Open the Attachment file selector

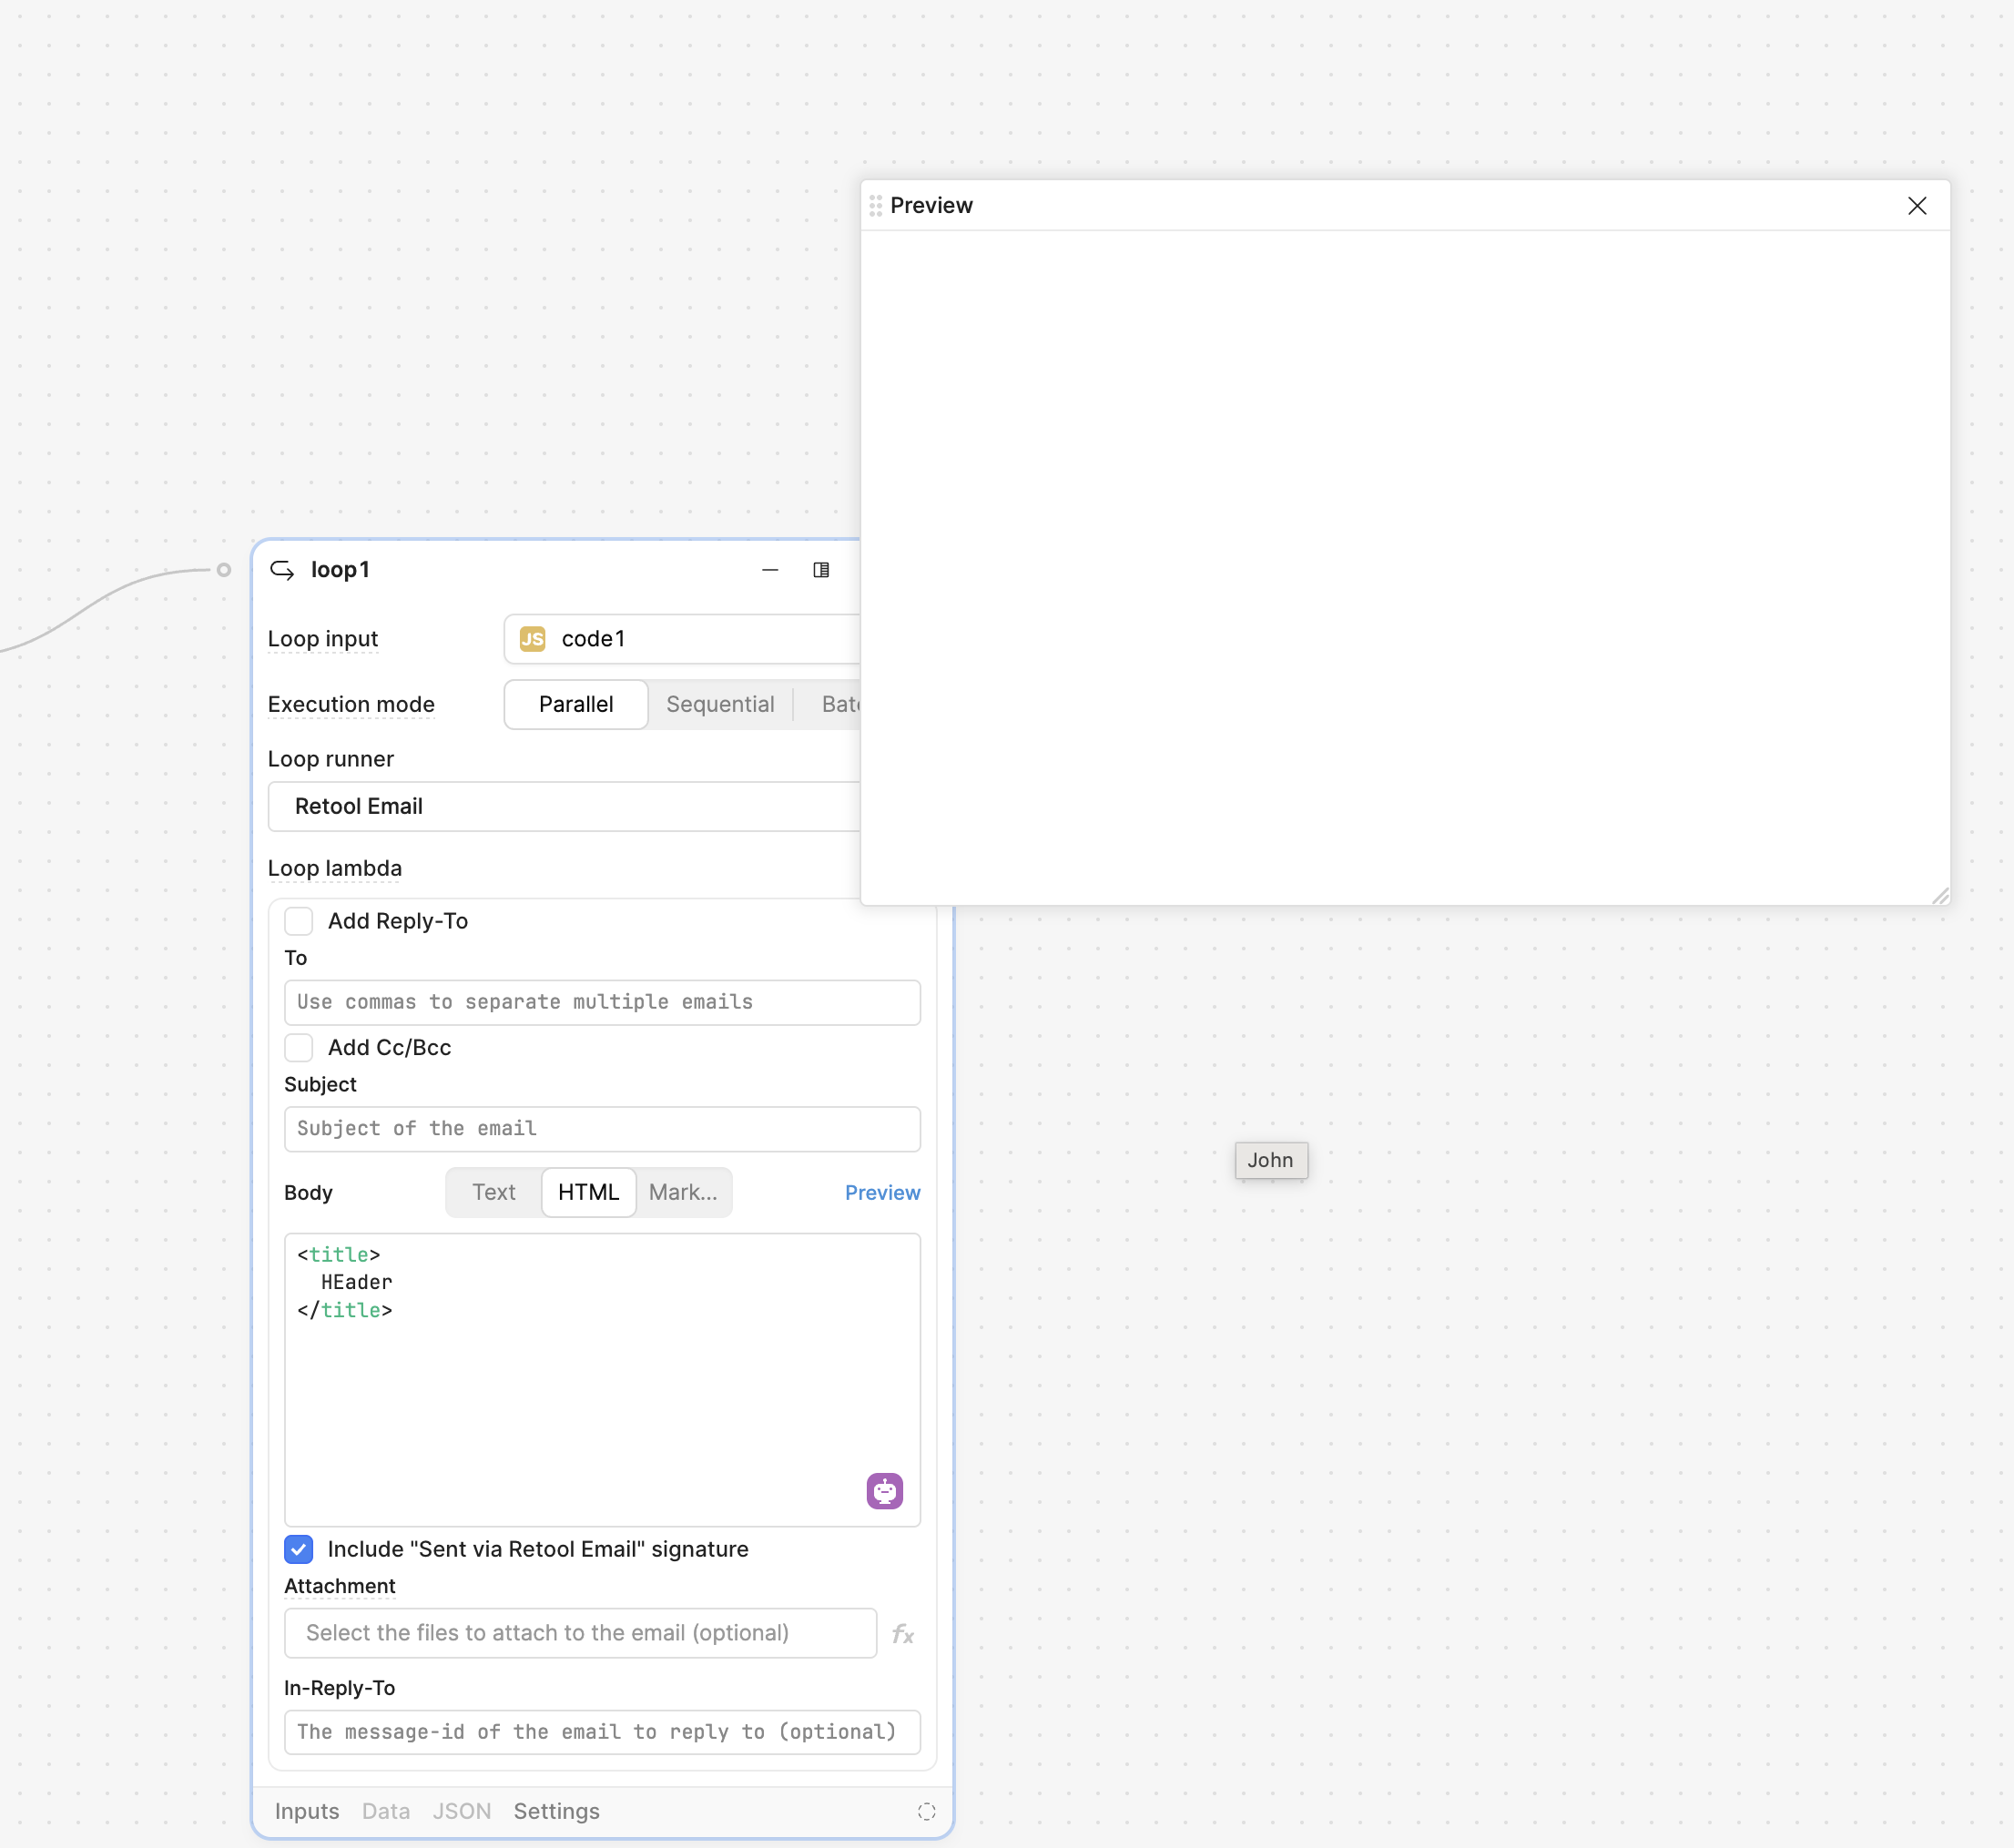click(580, 1633)
